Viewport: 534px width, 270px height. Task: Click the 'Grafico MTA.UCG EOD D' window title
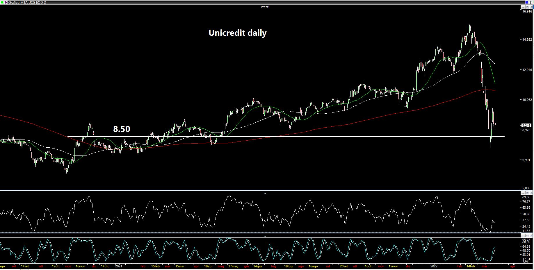click(27, 3)
